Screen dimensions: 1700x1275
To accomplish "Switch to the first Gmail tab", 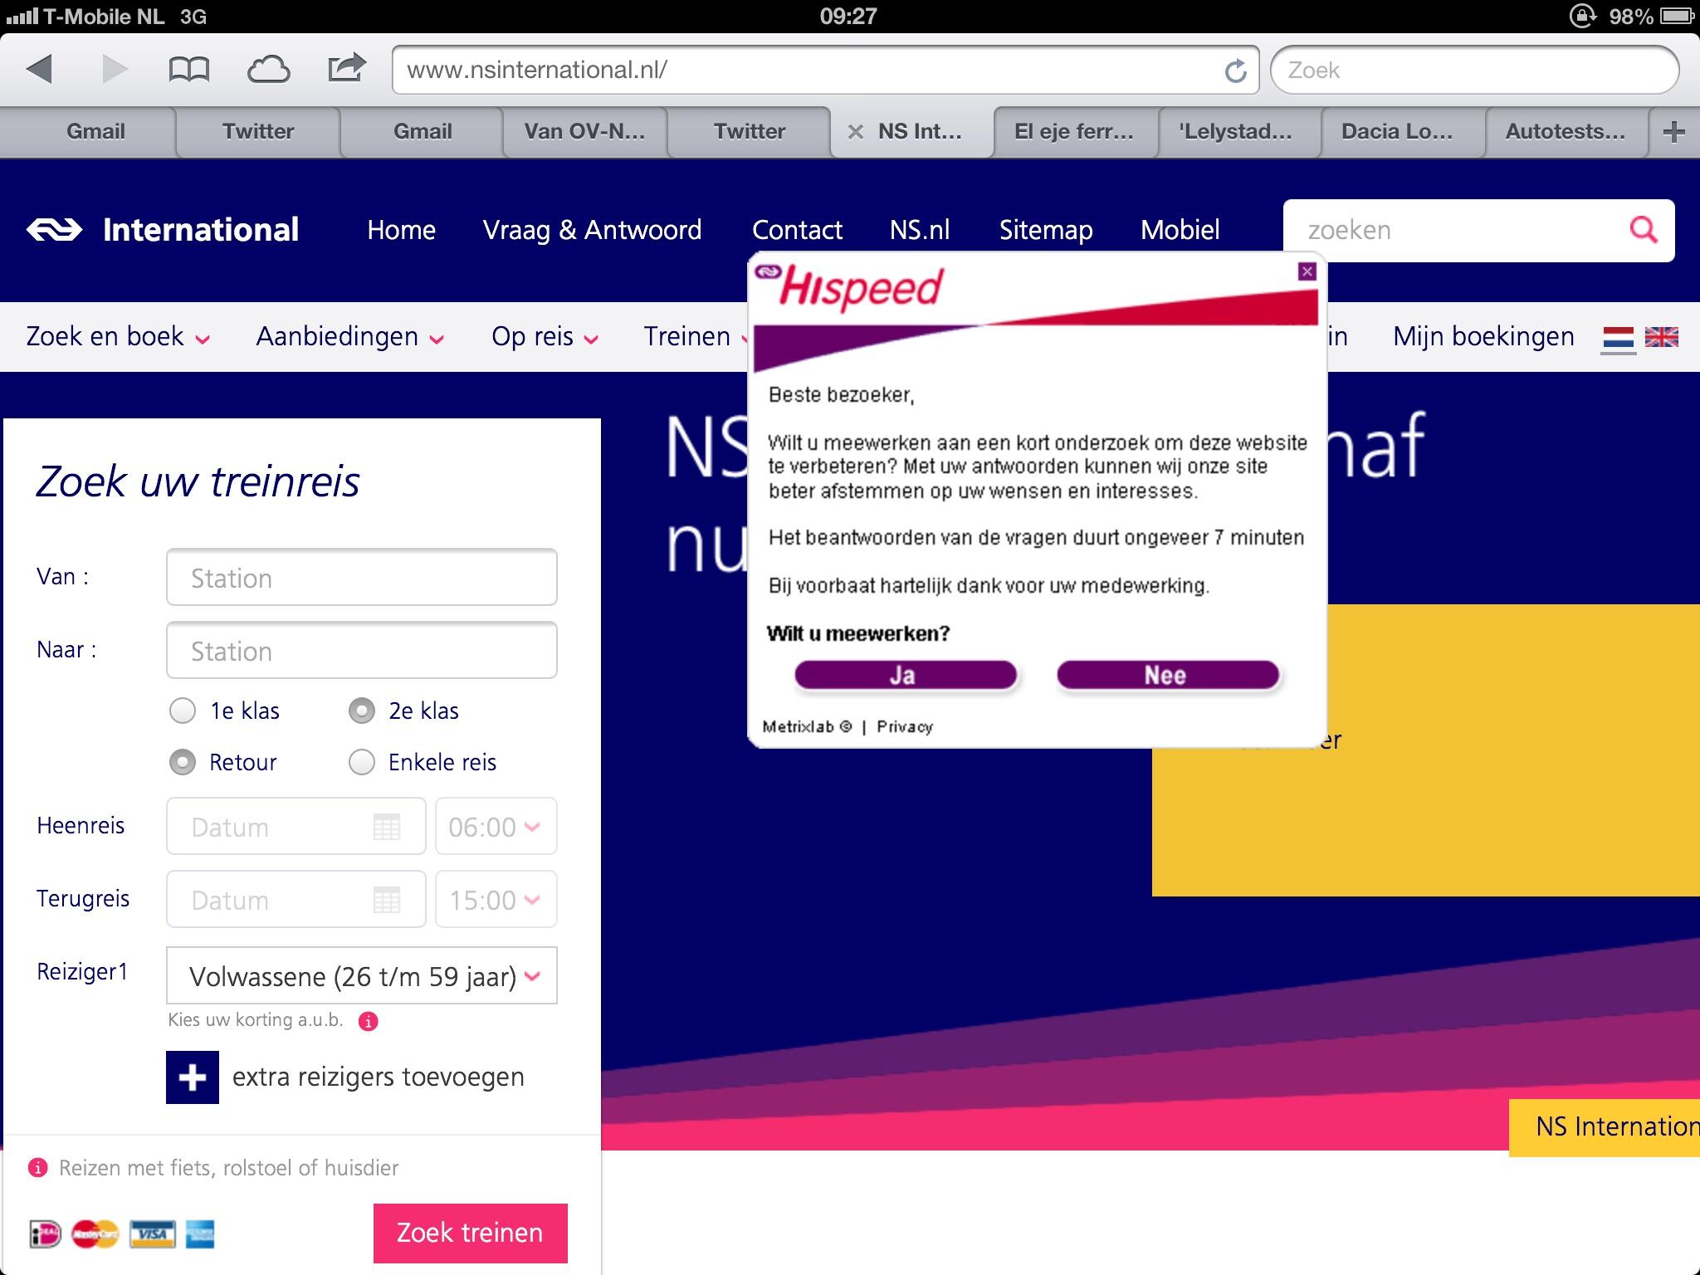I will [96, 131].
